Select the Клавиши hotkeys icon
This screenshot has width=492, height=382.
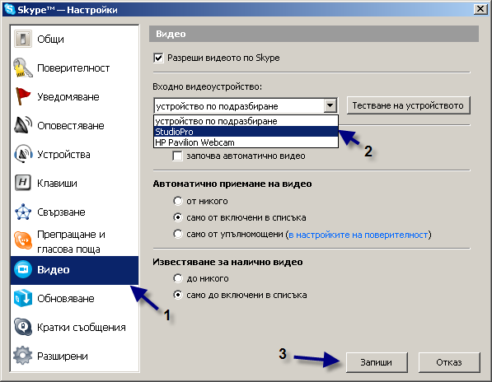pyautogui.click(x=22, y=183)
